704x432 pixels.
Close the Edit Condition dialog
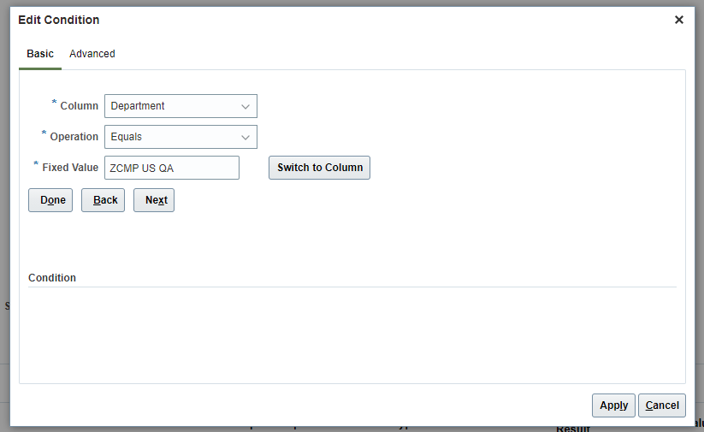click(679, 20)
